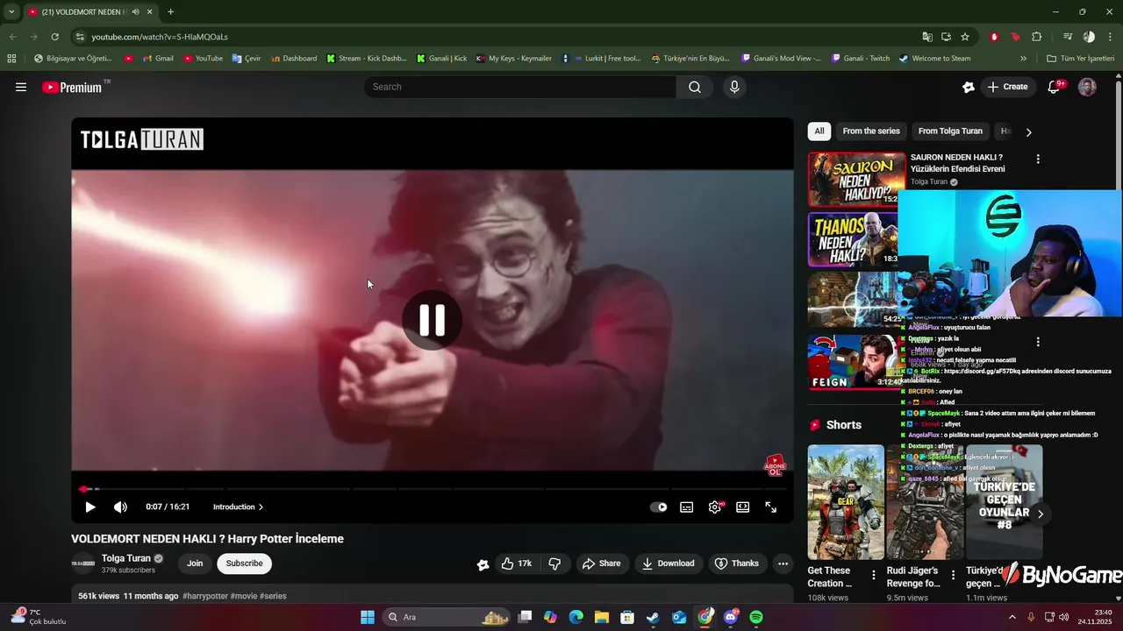Image resolution: width=1123 pixels, height=631 pixels.
Task: Bookmark this page with star icon
Action: 965,37
